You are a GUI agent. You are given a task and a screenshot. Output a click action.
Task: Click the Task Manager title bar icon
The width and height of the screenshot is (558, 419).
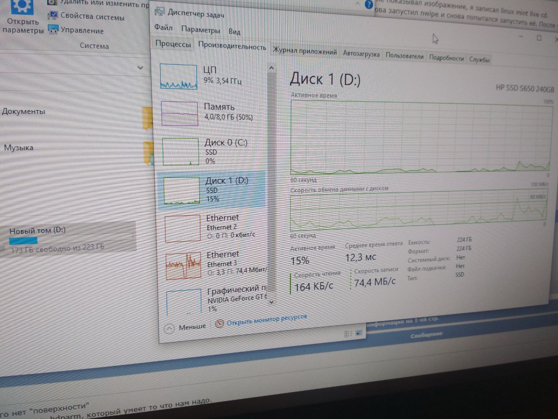(x=160, y=12)
